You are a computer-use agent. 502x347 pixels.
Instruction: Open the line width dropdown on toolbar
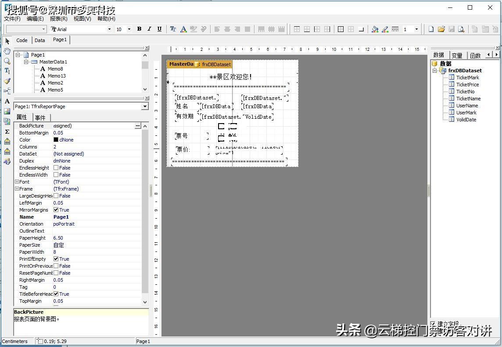pyautogui.click(x=416, y=29)
